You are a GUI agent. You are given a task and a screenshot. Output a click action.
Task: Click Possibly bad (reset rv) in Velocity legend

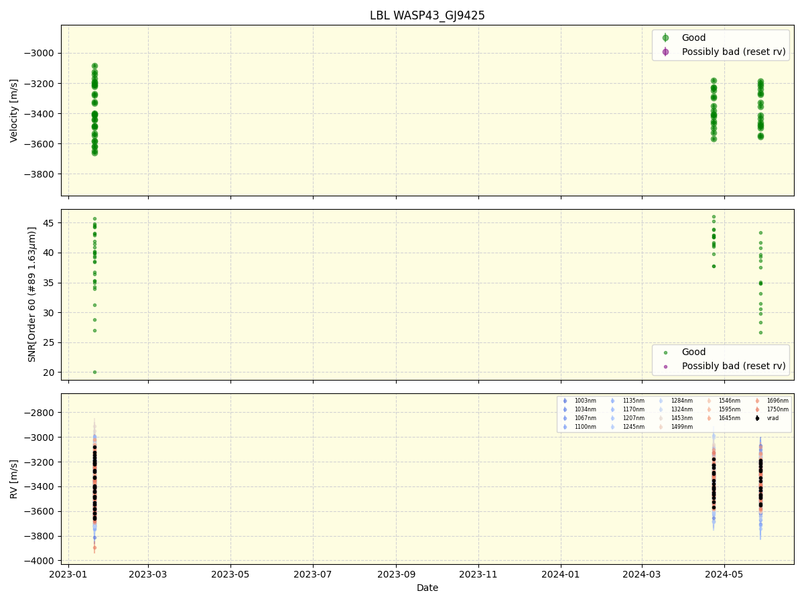pyautogui.click(x=734, y=52)
